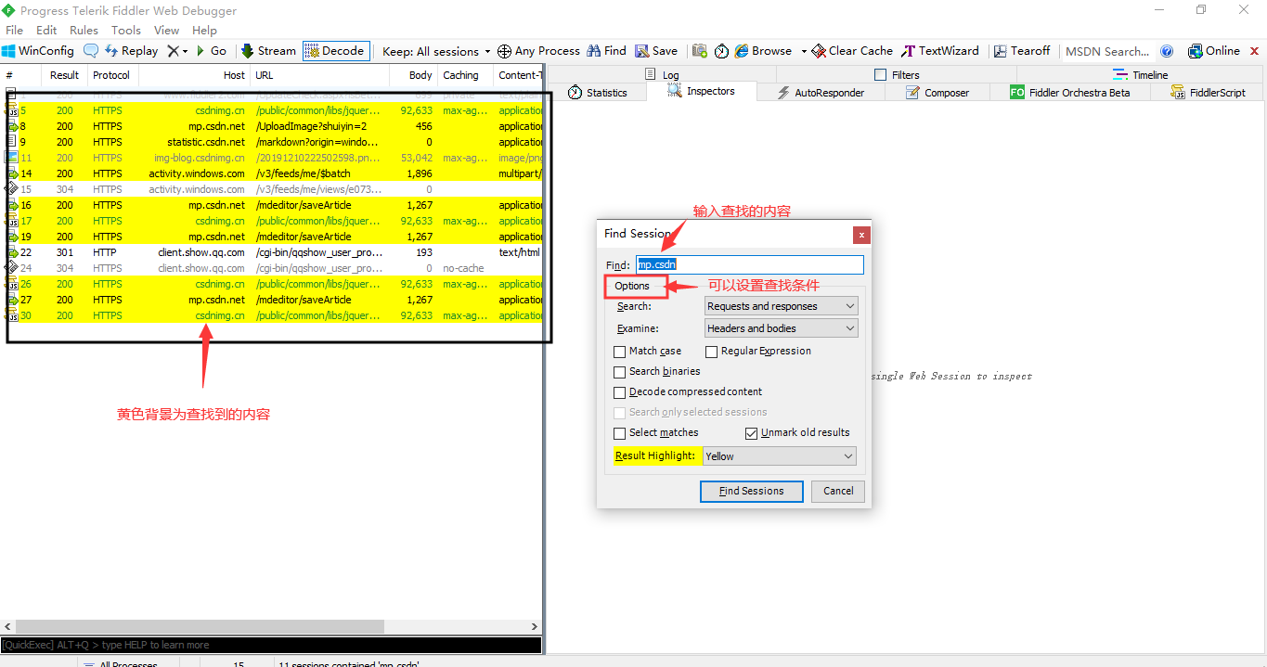The width and height of the screenshot is (1267, 667).
Task: Toggle Stream mode in toolbar
Action: click(x=268, y=51)
